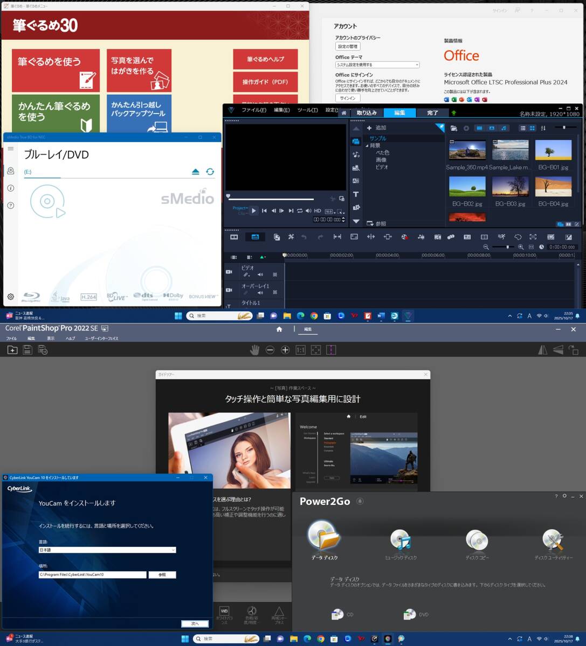Viewport: 586px width, 646px height.
Task: Switch library to thumbnail view
Action: pos(532,128)
